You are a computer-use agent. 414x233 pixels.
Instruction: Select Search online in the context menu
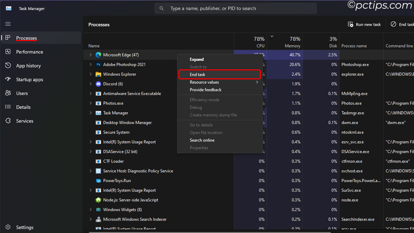point(202,140)
